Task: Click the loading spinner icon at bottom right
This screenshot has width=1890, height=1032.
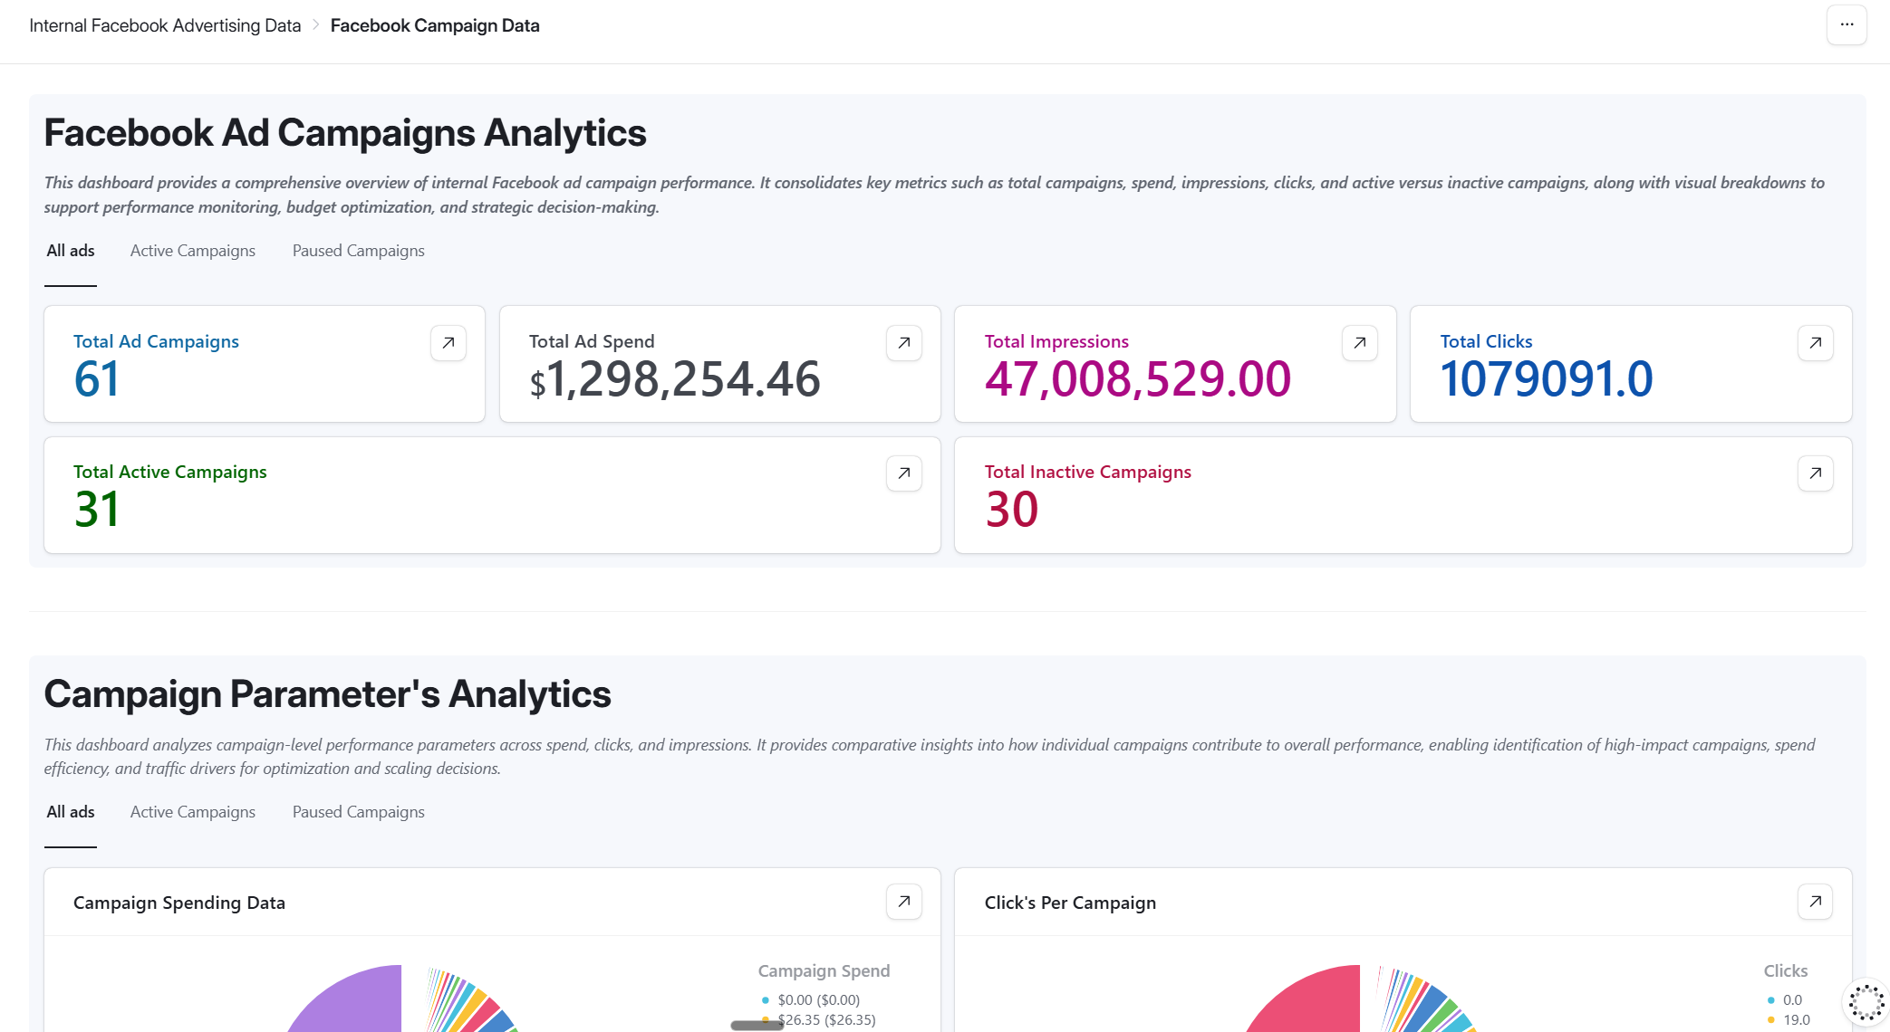Action: tap(1866, 1003)
